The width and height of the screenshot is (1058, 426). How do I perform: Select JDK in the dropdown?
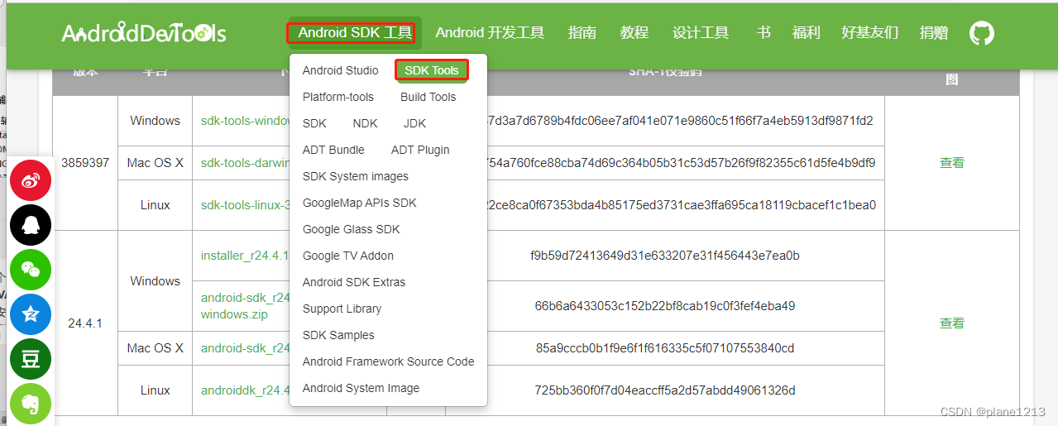coord(414,123)
